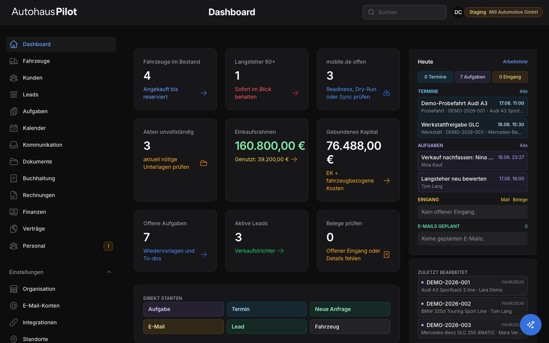The height and width of the screenshot is (343, 549).
Task: Open Leads in the sidebar menu
Action: 61,95
